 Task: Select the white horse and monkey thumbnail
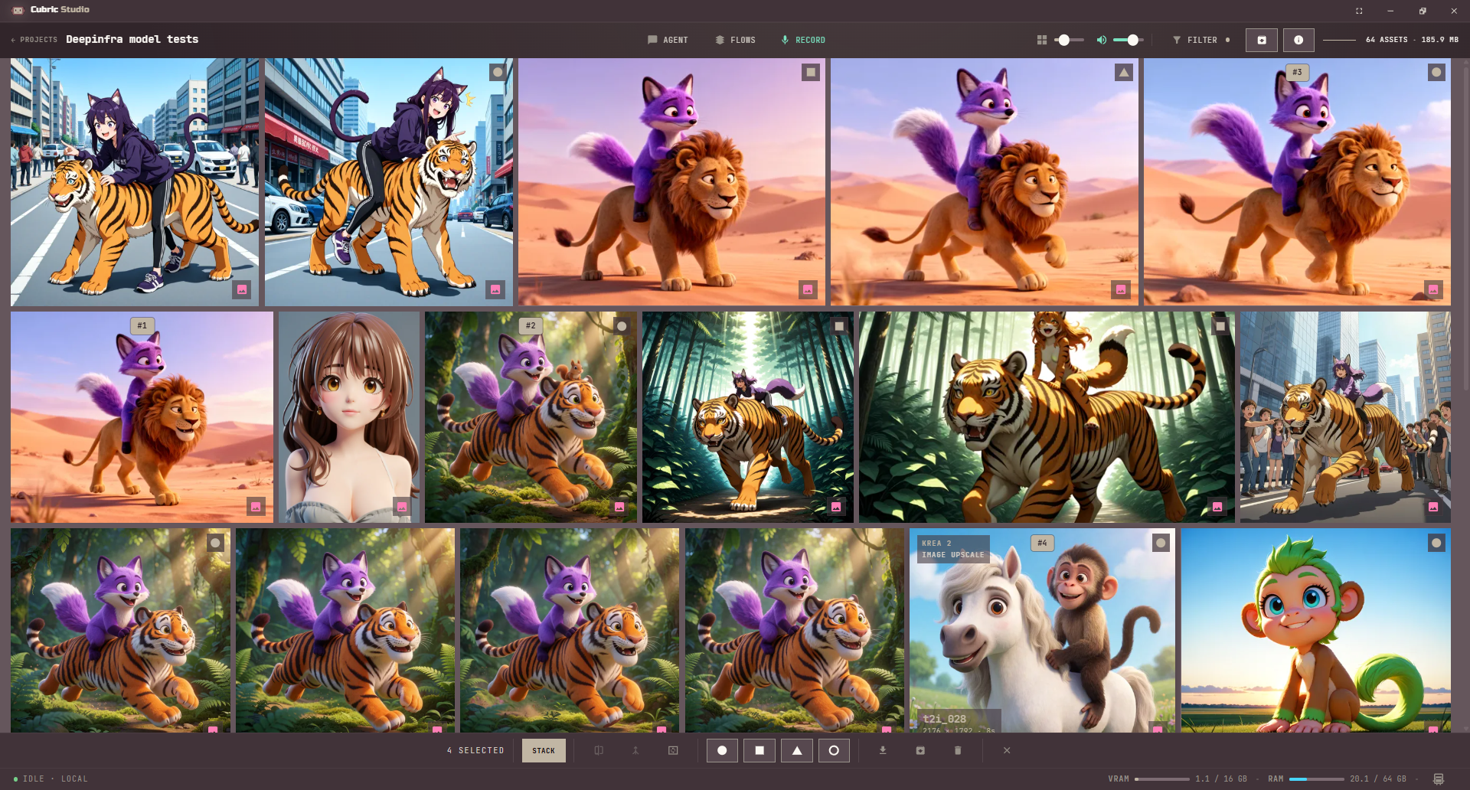coord(1042,630)
